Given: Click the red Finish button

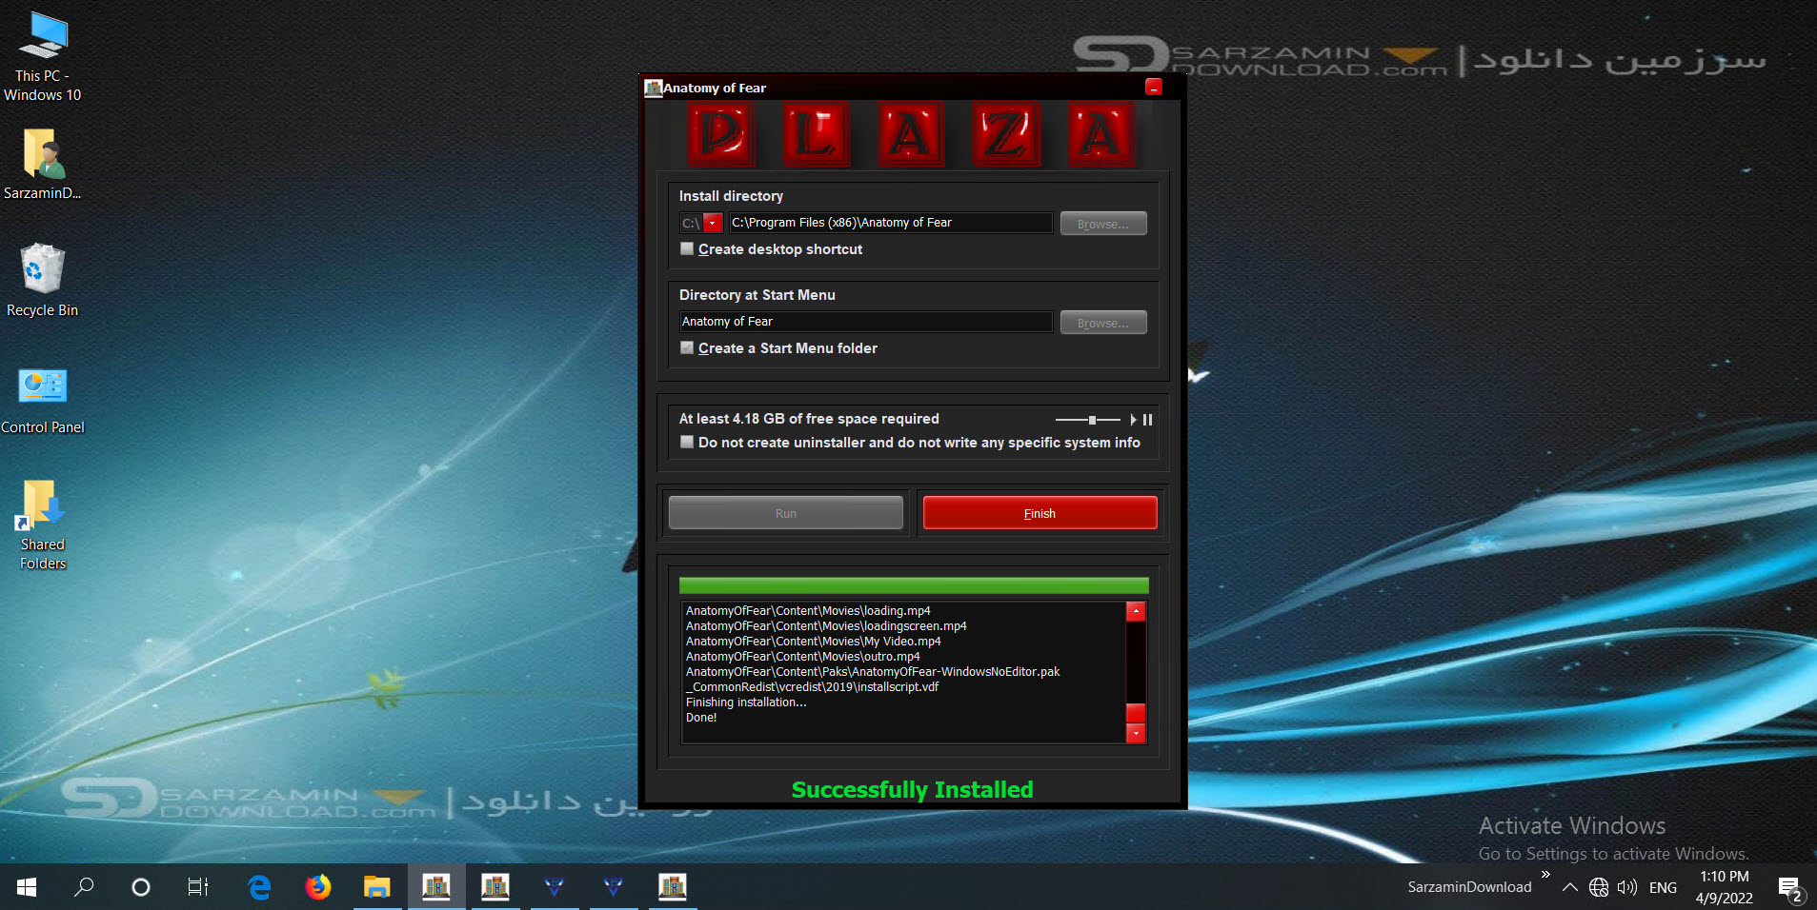Looking at the screenshot, I should [x=1040, y=513].
